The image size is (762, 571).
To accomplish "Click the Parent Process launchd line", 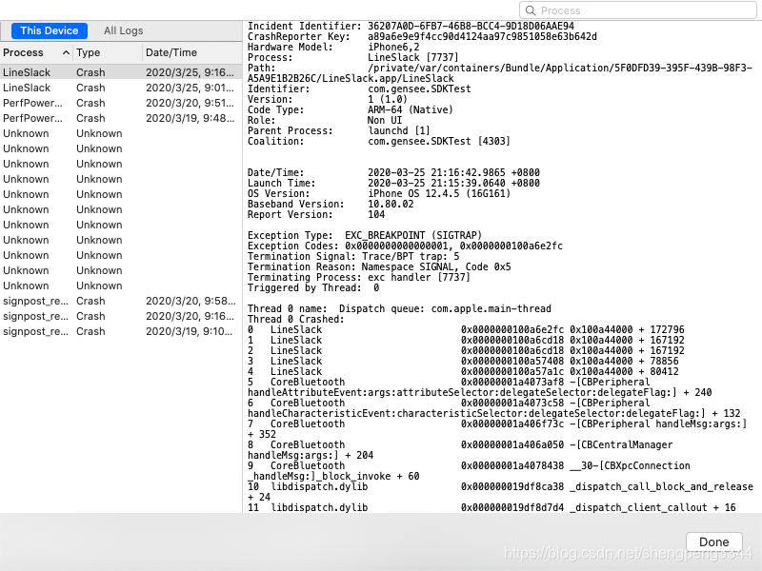I will tap(339, 130).
